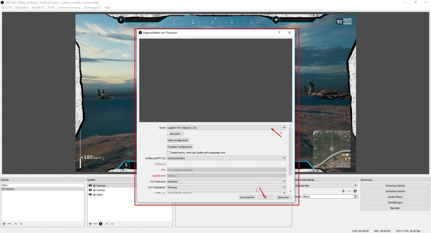Hide the Facecam source via eye icon

pyautogui.click(x=90, y=185)
